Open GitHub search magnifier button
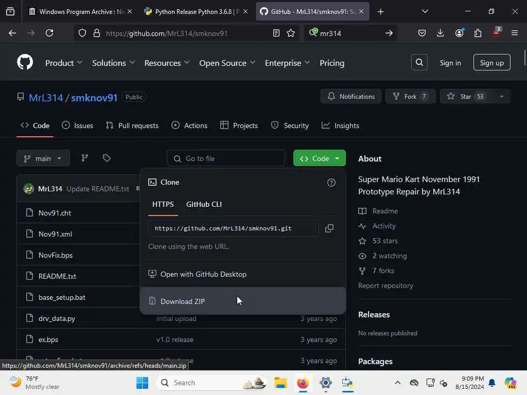This screenshot has width=527, height=395. (x=419, y=62)
